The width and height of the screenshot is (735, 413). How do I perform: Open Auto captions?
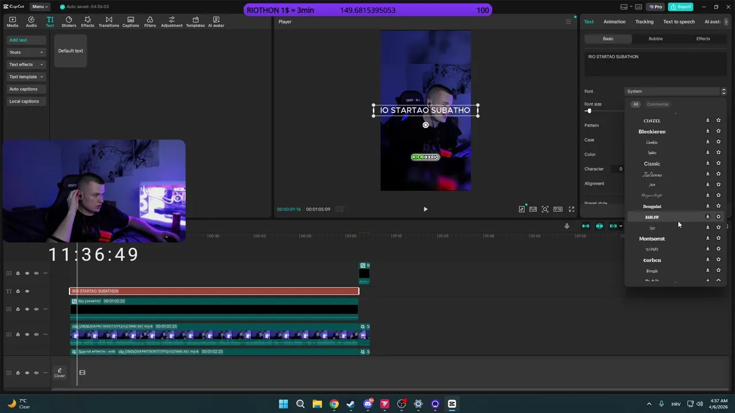[26, 89]
